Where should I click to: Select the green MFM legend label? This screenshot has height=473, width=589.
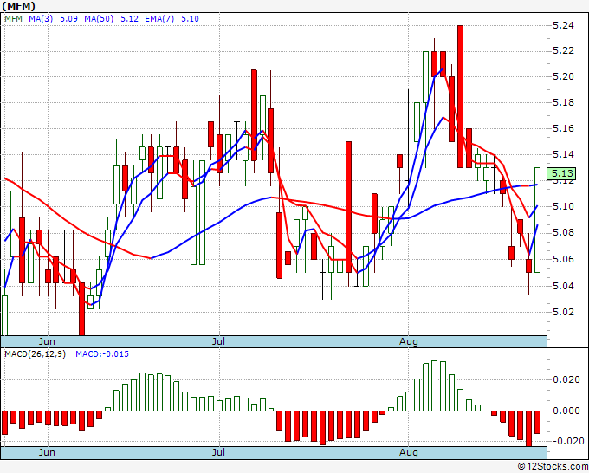tap(14, 19)
